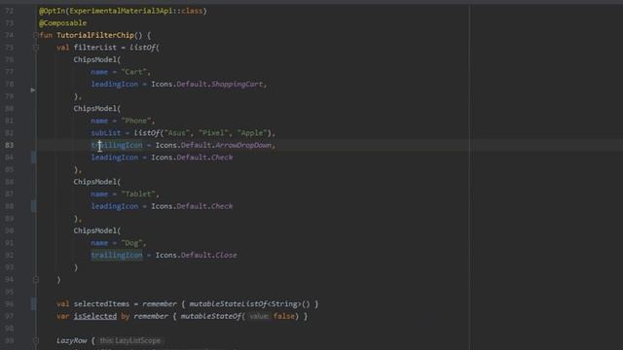Click line number 96 in the gutter
The image size is (623, 350).
click(9, 304)
